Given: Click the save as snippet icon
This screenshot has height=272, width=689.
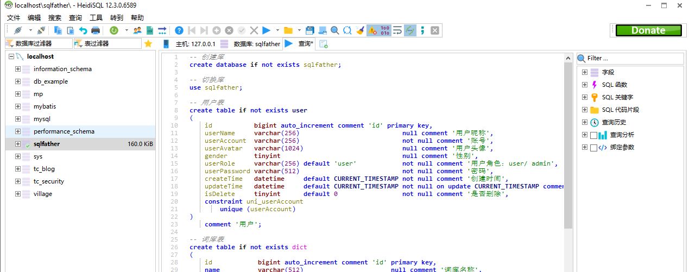Looking at the screenshot, I should coord(323,30).
